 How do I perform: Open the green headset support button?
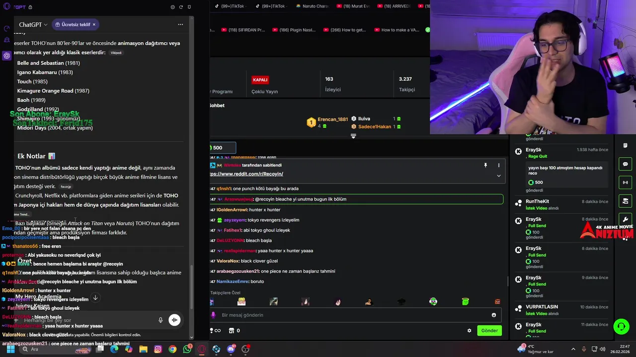click(x=621, y=327)
